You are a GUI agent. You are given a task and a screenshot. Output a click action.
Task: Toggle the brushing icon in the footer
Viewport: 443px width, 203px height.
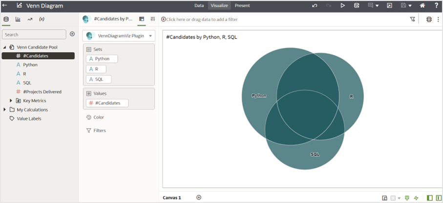tap(407, 198)
